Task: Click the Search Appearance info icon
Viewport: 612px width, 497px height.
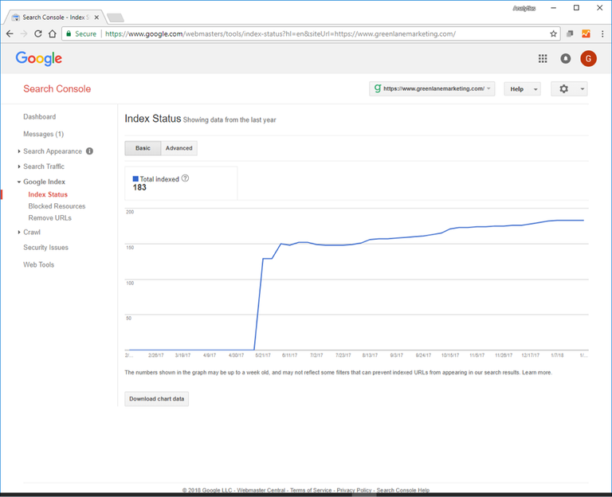Action: (x=89, y=151)
